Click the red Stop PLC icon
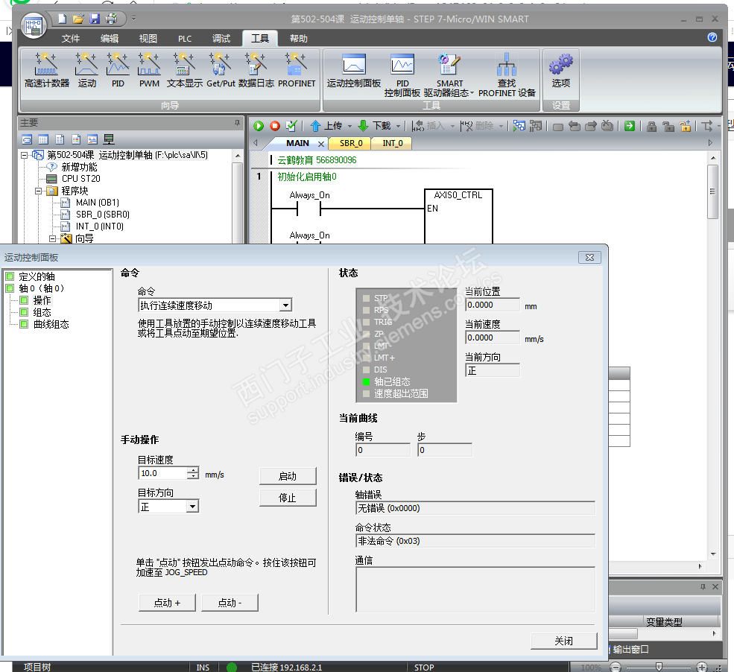 pyautogui.click(x=275, y=126)
